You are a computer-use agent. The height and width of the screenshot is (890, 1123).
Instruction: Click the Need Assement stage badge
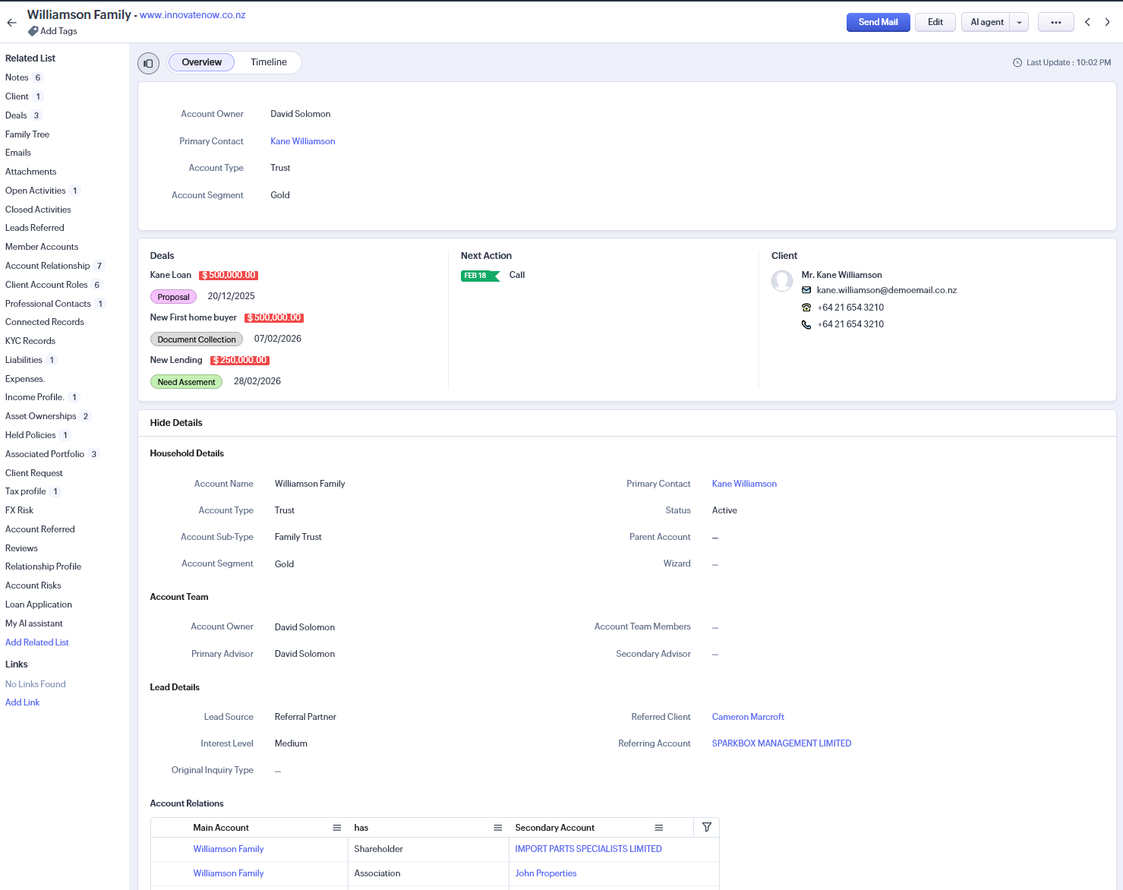(186, 382)
